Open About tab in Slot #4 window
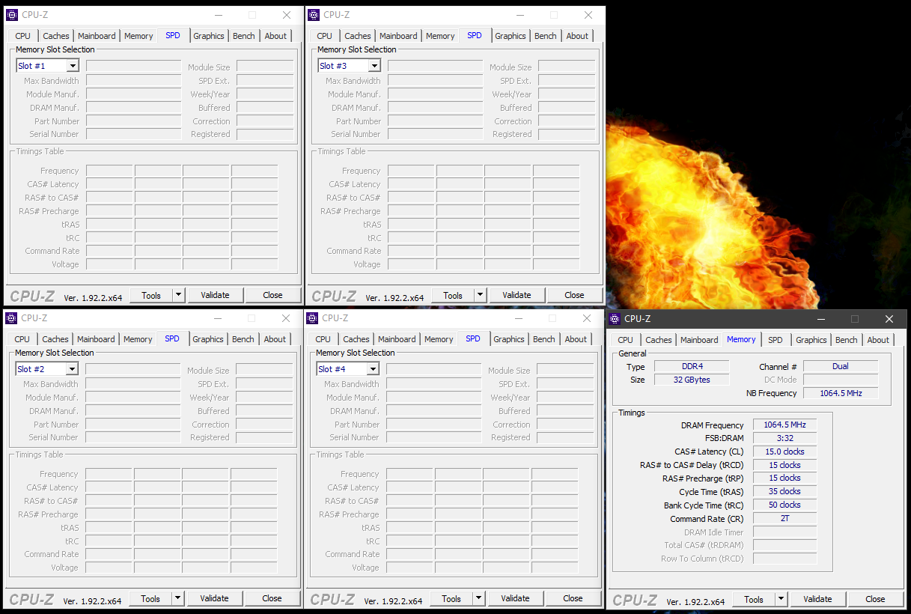 tap(576, 339)
